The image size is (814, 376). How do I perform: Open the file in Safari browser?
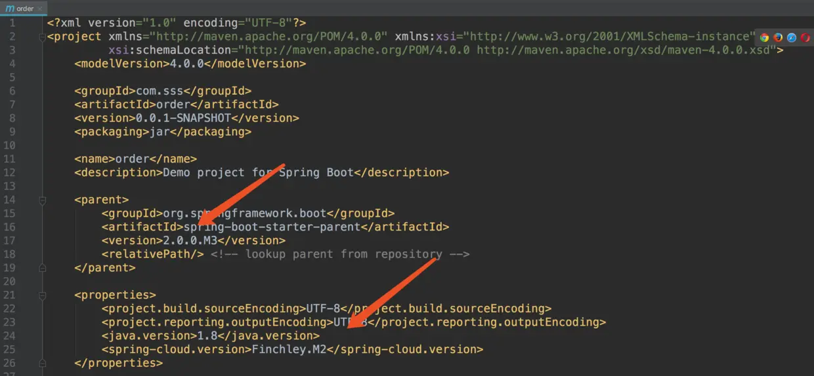(x=792, y=37)
